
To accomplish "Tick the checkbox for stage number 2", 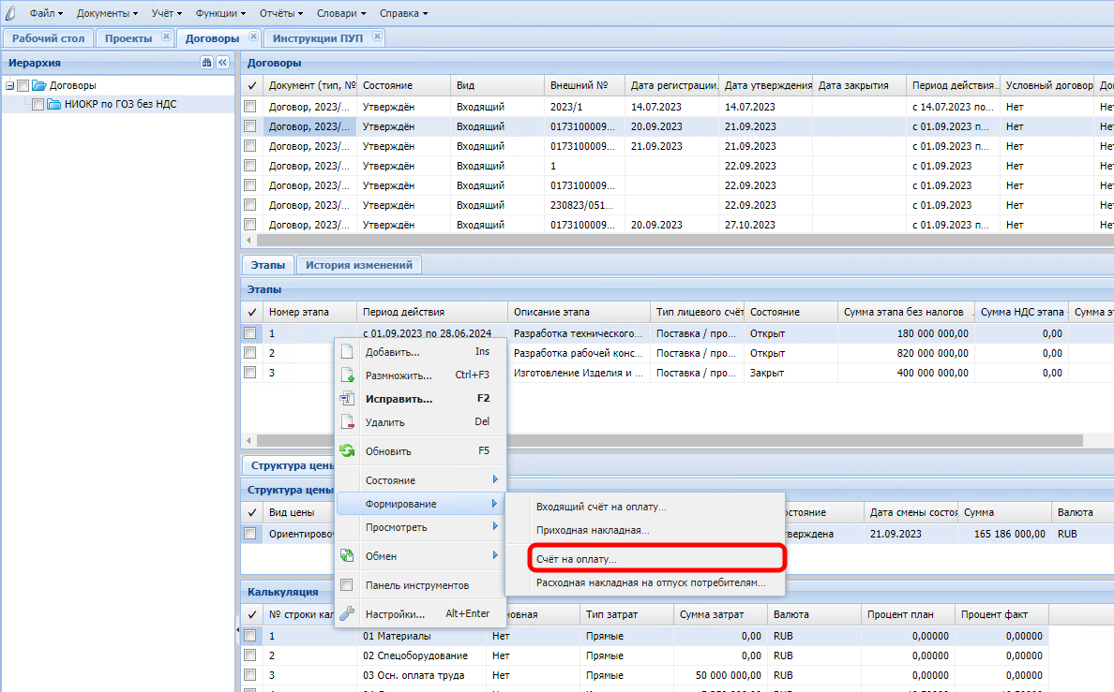I will coord(250,353).
